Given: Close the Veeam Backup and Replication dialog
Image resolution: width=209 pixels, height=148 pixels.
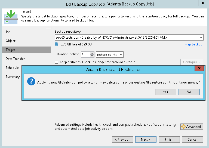Looking at the screenshot, I should [x=199, y=68].
